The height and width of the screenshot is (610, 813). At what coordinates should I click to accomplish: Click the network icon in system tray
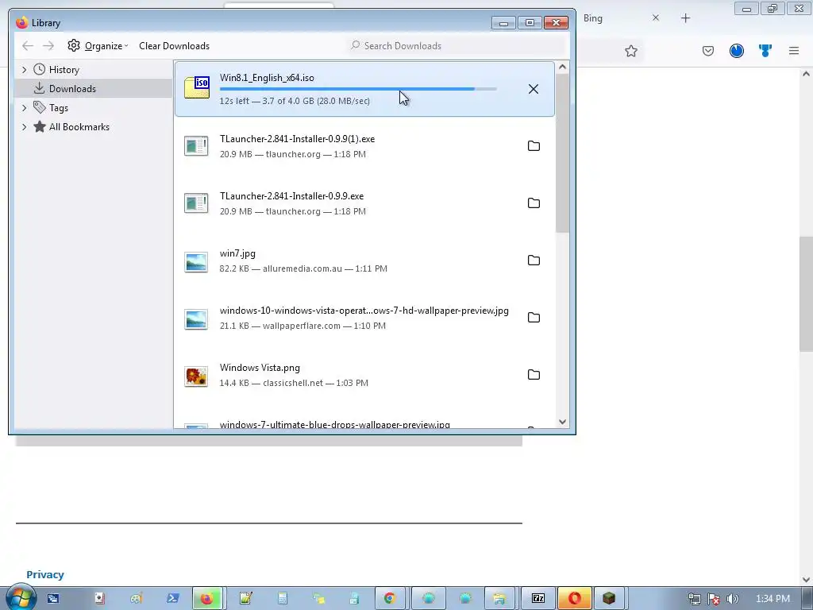coord(694,599)
